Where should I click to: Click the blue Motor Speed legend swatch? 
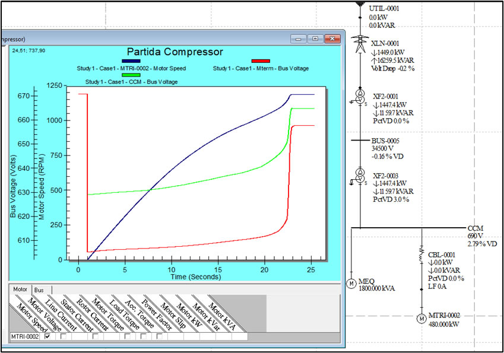(131, 61)
